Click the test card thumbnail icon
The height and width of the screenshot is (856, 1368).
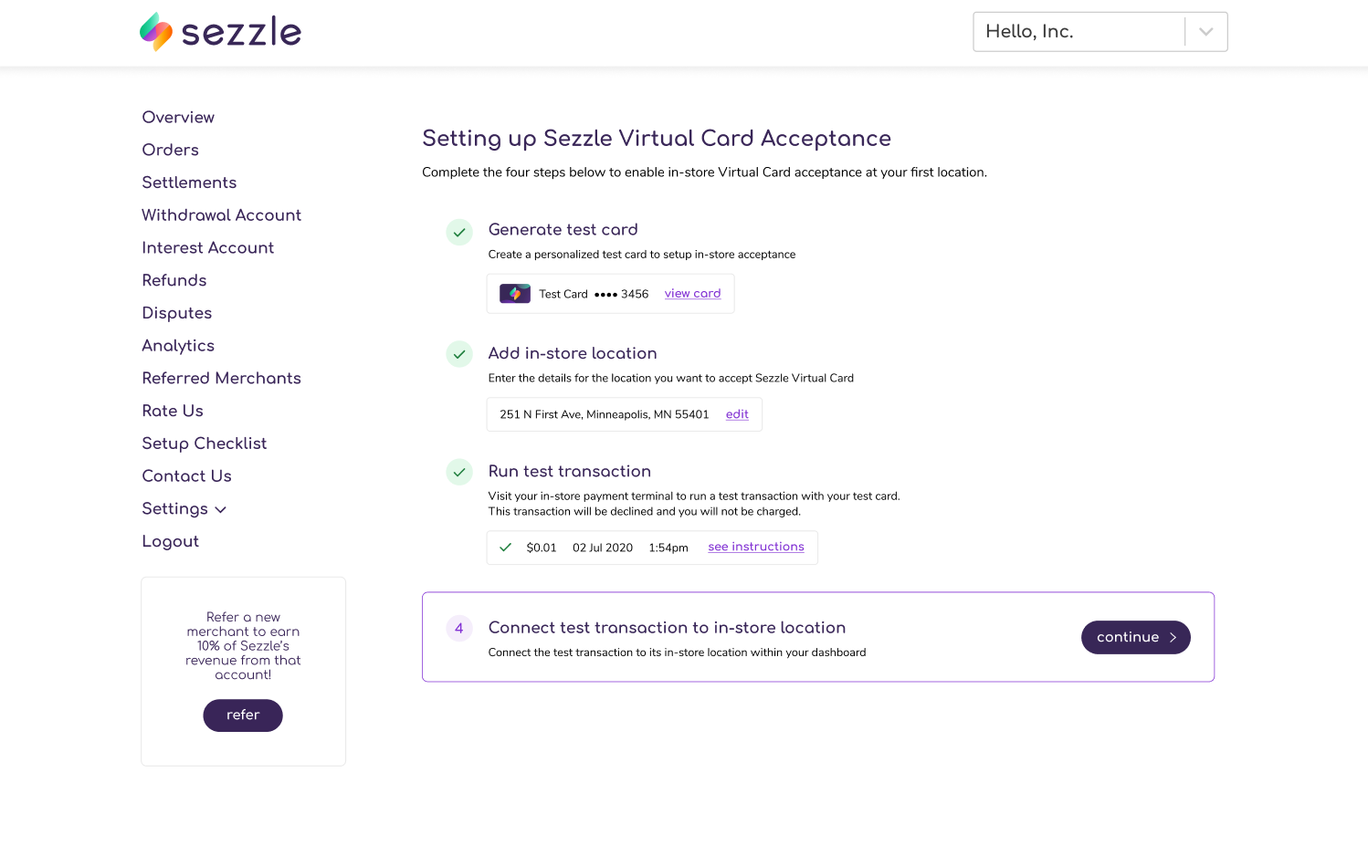515,294
